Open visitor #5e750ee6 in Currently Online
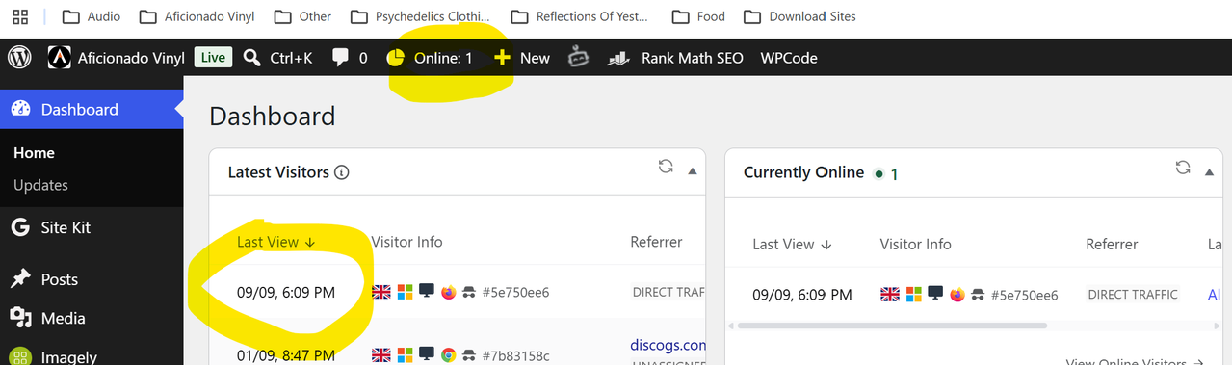1232x365 pixels. tap(1024, 295)
